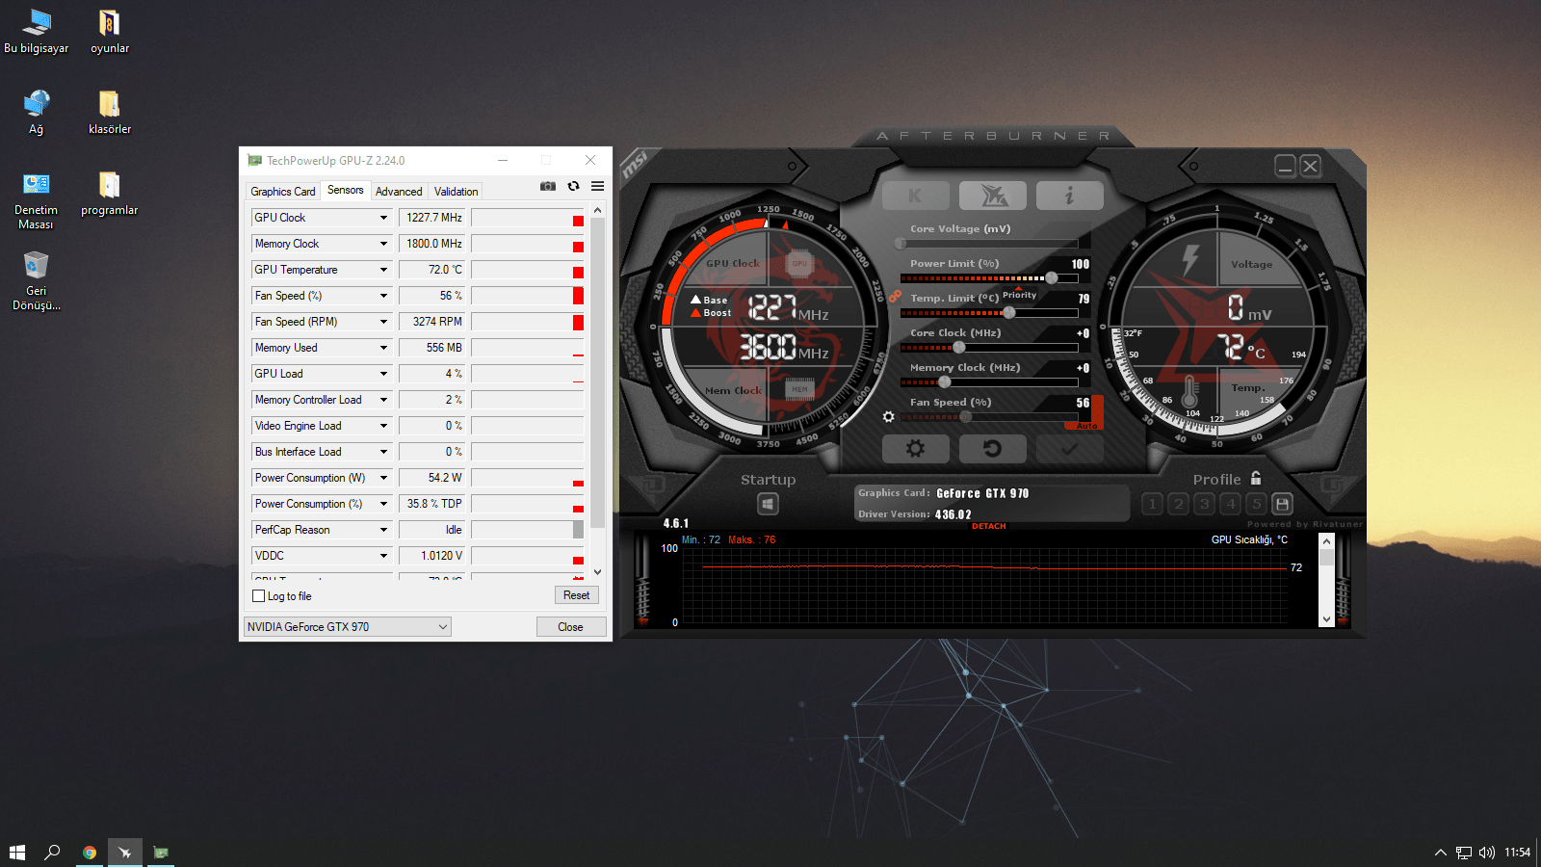The height and width of the screenshot is (867, 1541).
Task: Click DETACH on Afterburner monitor
Action: point(989,526)
